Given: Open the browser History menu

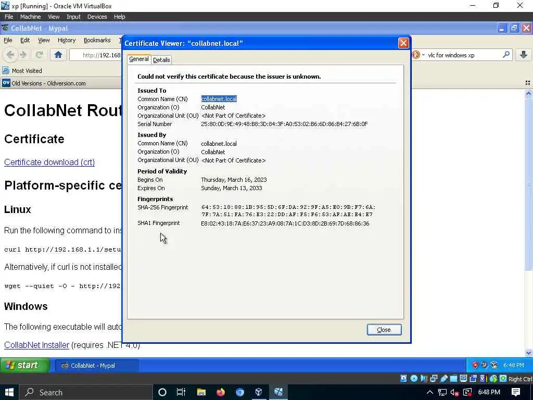Looking at the screenshot, I should pyautogui.click(x=67, y=40).
